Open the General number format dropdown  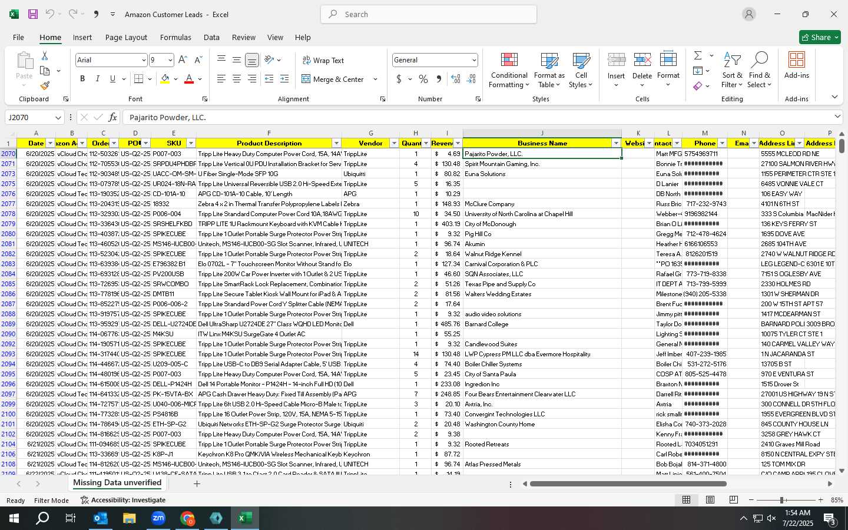click(474, 60)
